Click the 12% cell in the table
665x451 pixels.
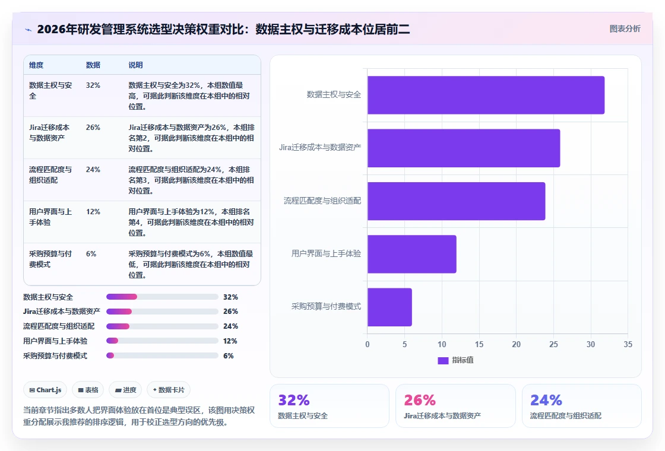[x=93, y=211]
